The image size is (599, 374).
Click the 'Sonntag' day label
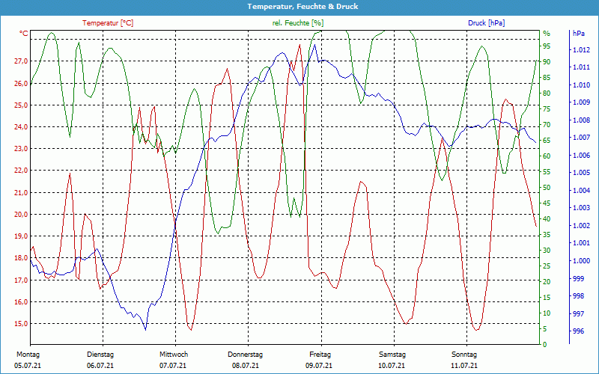coord(464,355)
